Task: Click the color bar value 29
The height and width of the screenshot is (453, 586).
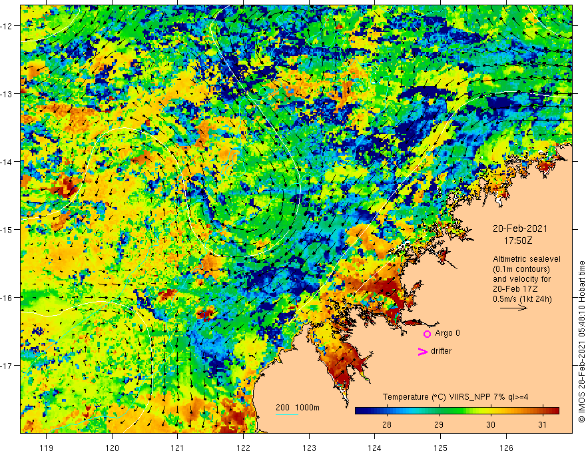Action: tap(439, 424)
